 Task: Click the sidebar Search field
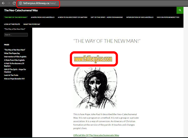(x=16, y=35)
